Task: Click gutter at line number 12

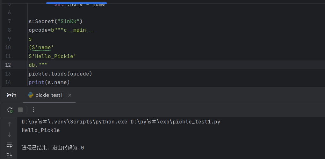Action: pyautogui.click(x=8, y=65)
